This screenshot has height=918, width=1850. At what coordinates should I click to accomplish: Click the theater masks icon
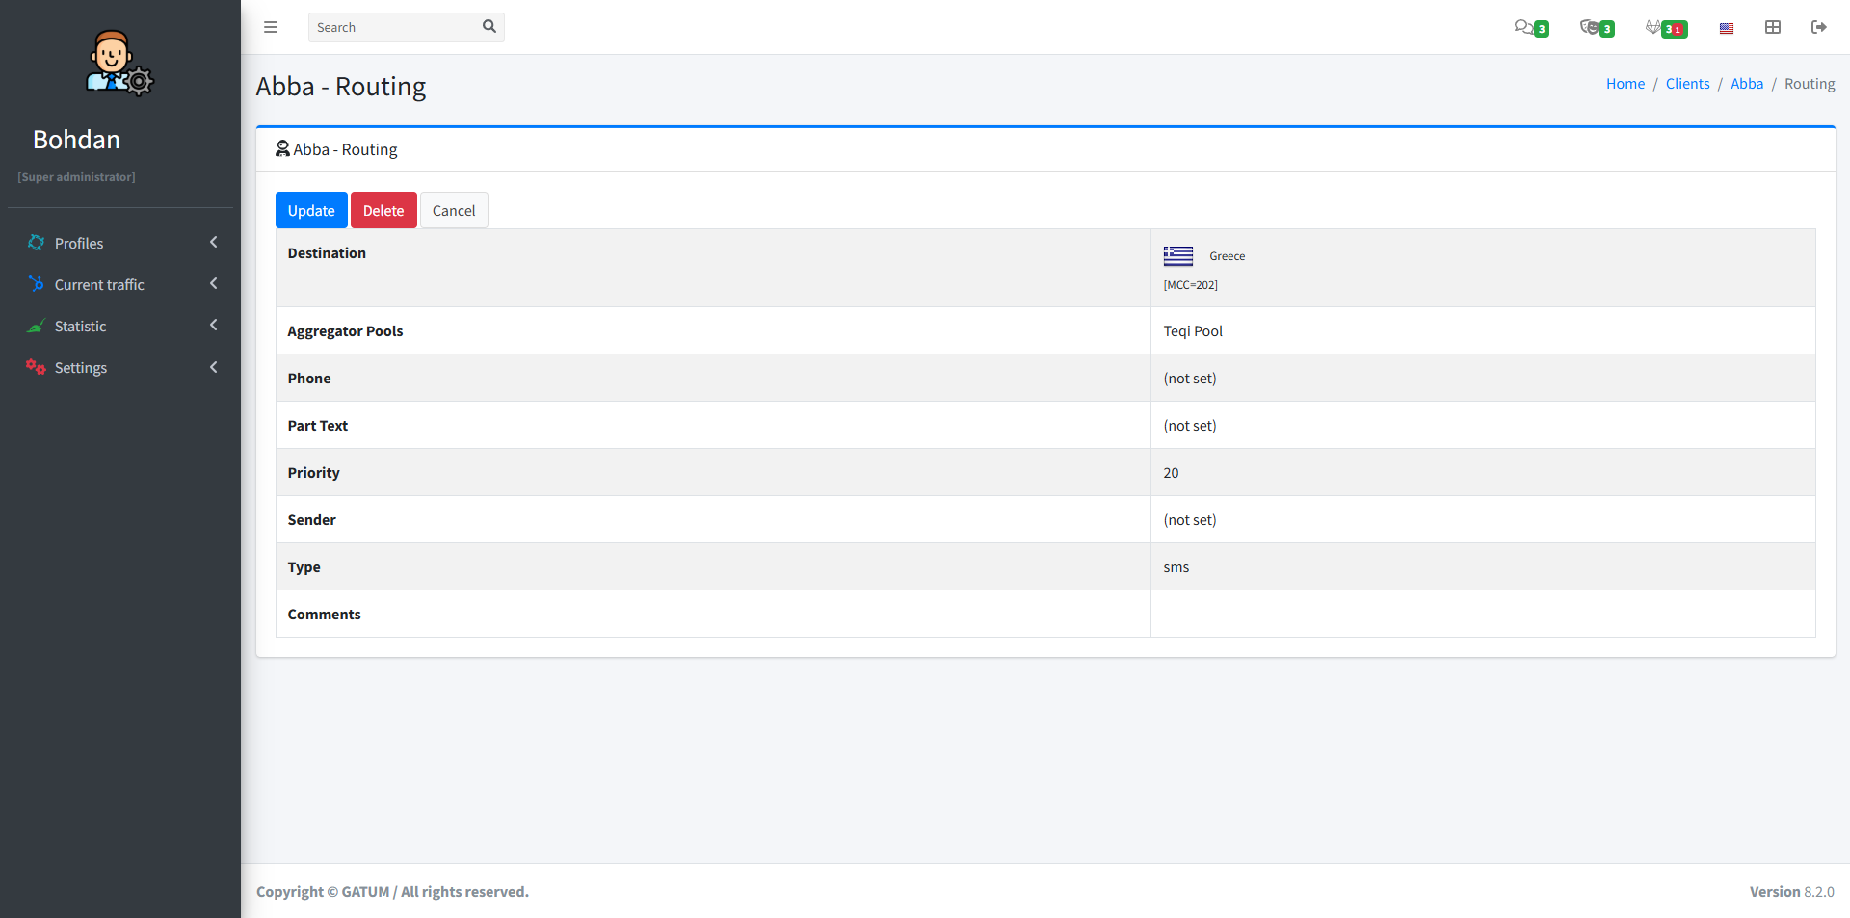[1590, 27]
